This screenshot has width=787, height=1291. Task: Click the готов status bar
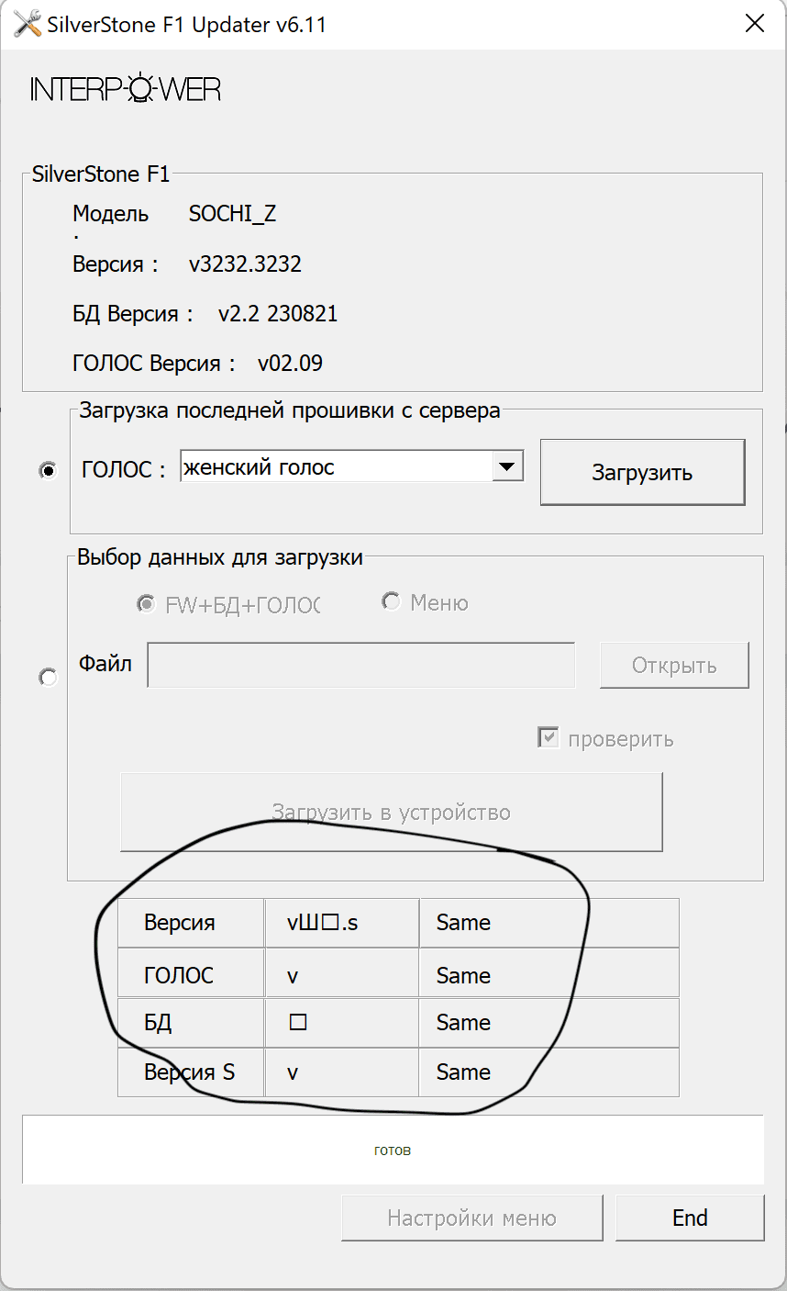point(393,1150)
